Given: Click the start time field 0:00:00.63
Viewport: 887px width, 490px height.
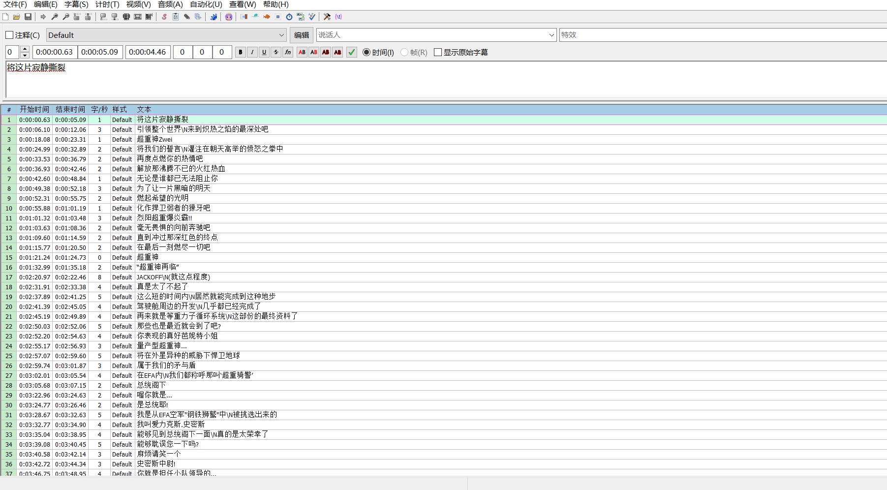Looking at the screenshot, I should pyautogui.click(x=55, y=52).
